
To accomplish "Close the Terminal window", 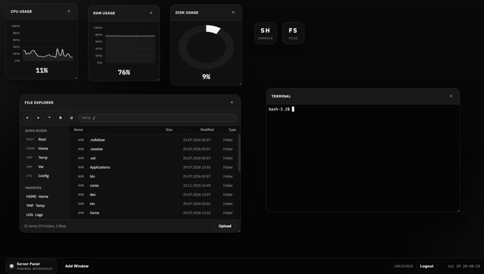I will click(451, 96).
